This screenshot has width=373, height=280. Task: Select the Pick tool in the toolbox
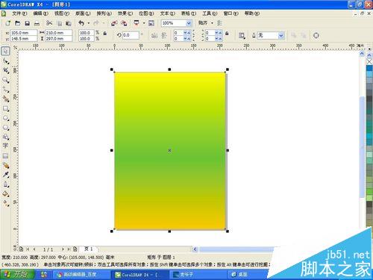click(x=5, y=51)
